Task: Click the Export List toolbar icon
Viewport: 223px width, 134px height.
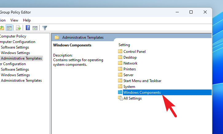Action: click(x=18, y=28)
